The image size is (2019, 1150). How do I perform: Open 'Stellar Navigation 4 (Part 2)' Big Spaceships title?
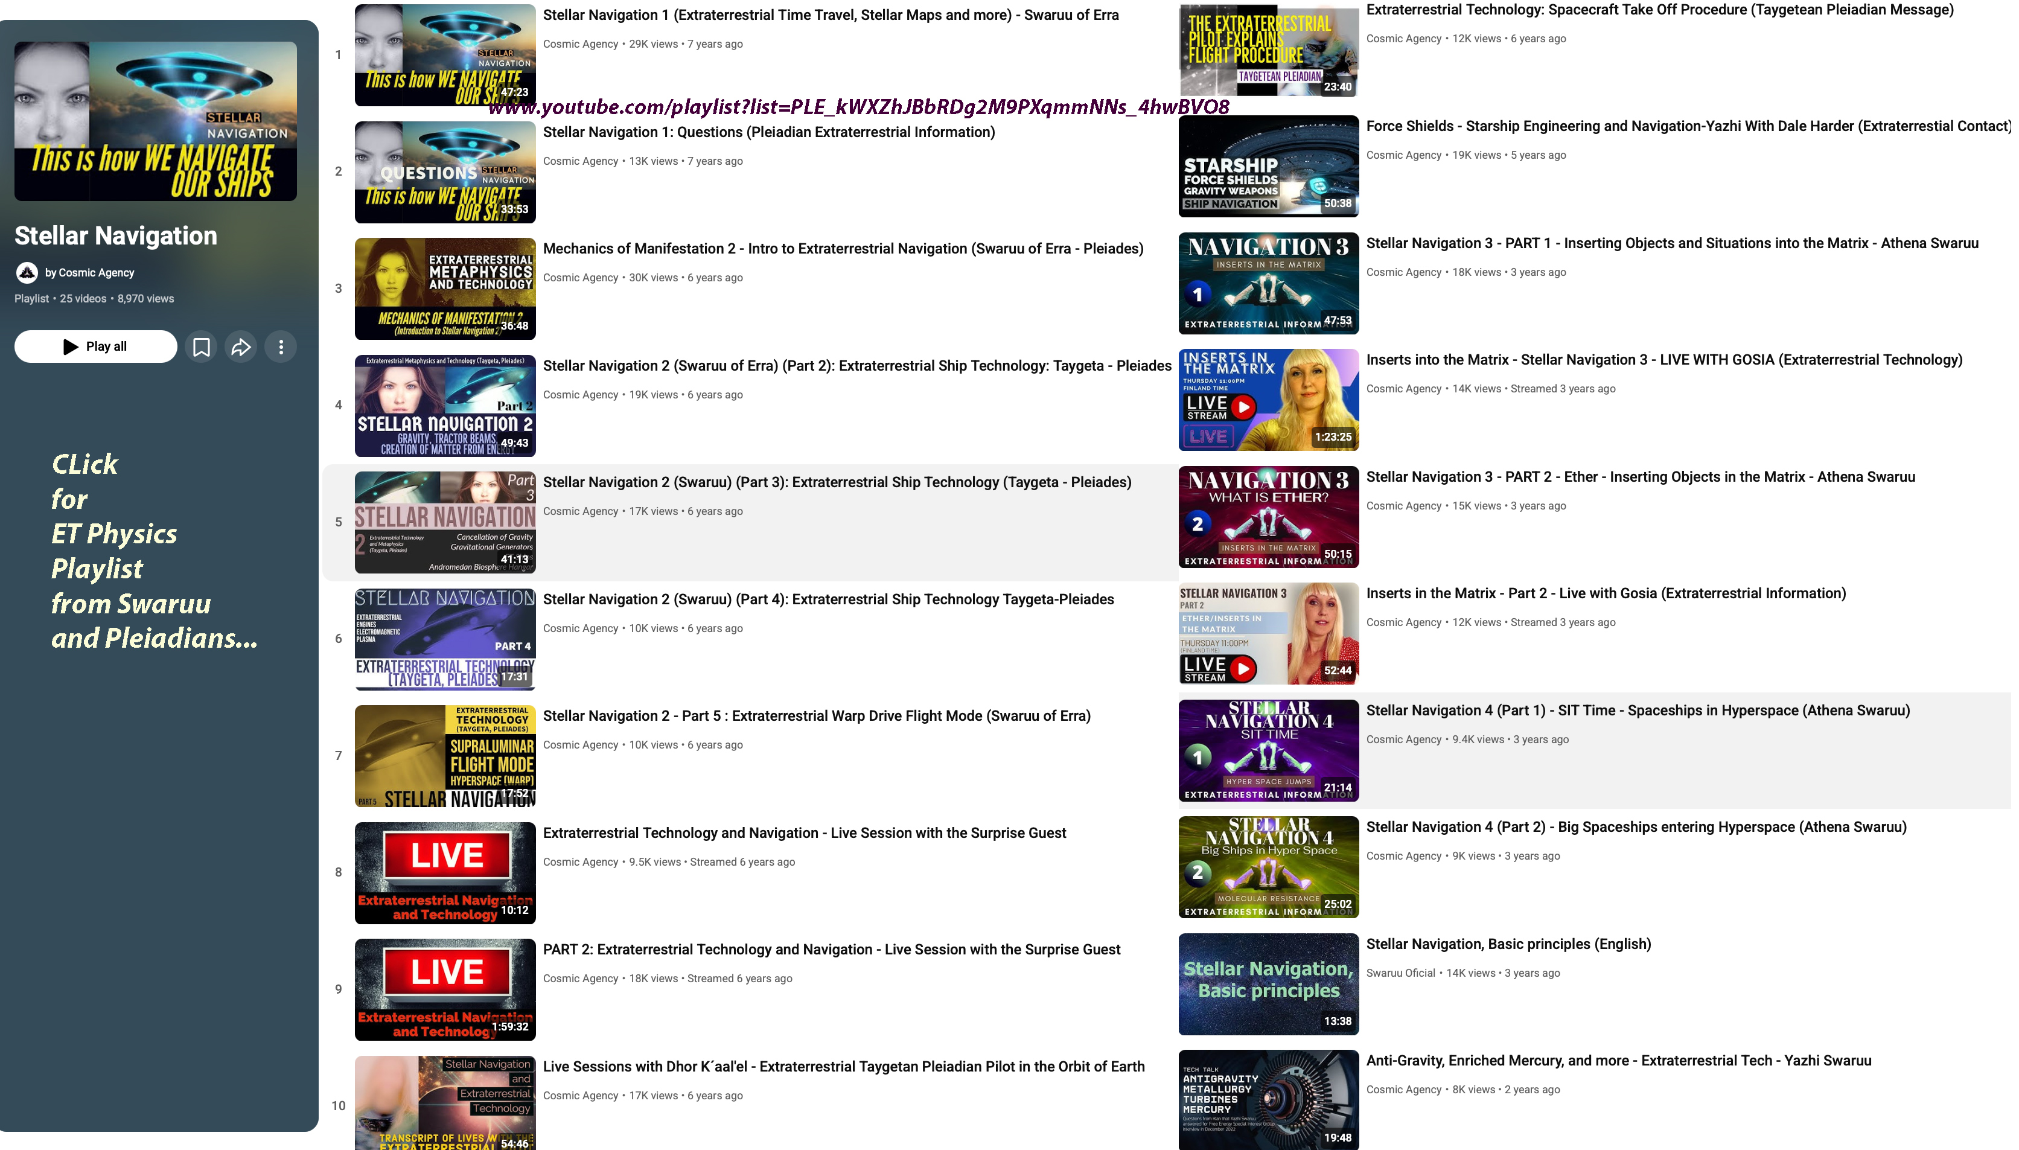[1636, 827]
